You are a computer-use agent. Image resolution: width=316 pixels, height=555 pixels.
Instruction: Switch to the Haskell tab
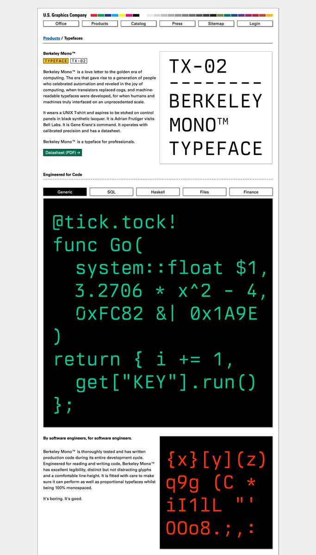tap(158, 192)
